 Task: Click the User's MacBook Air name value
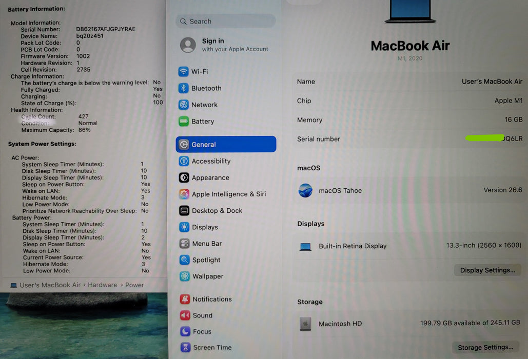[x=492, y=82]
